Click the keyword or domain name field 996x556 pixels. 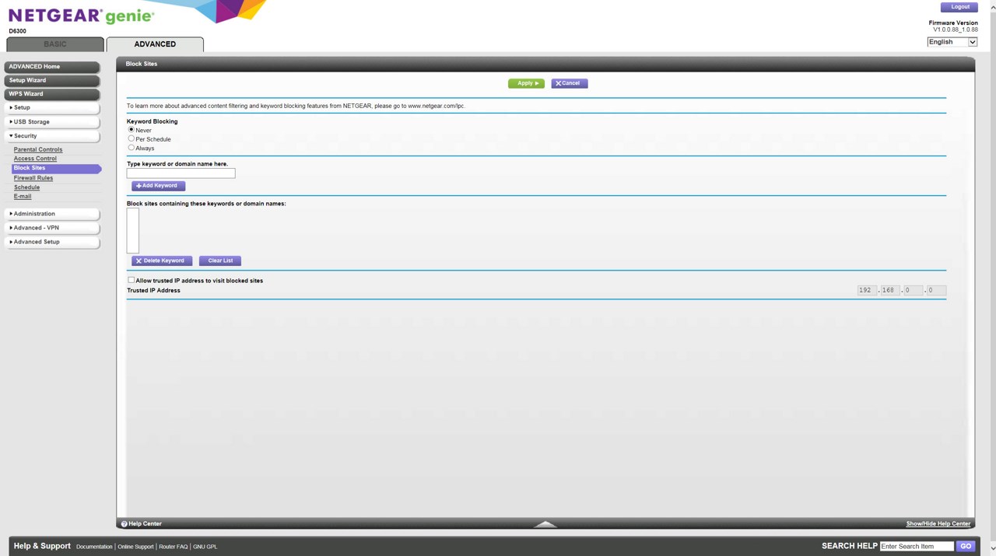tap(181, 173)
